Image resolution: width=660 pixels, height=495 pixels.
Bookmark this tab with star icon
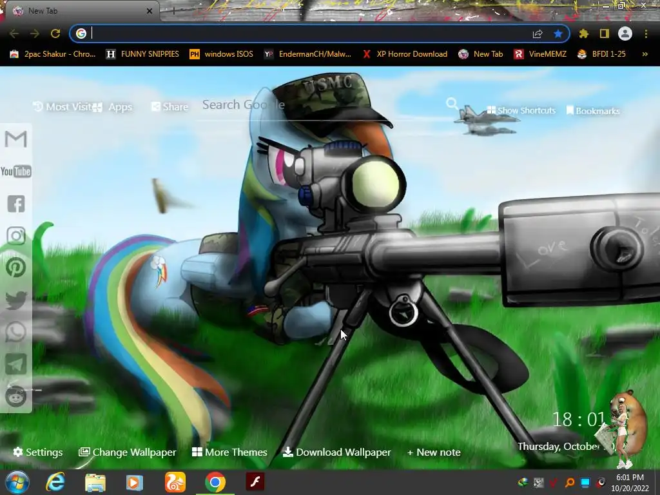(x=558, y=34)
